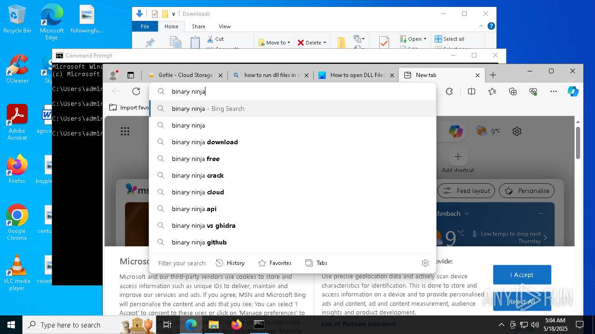Image resolution: width=595 pixels, height=334 pixels.
Task: Click Properties checkmark icon in ribbon
Action: 384,42
